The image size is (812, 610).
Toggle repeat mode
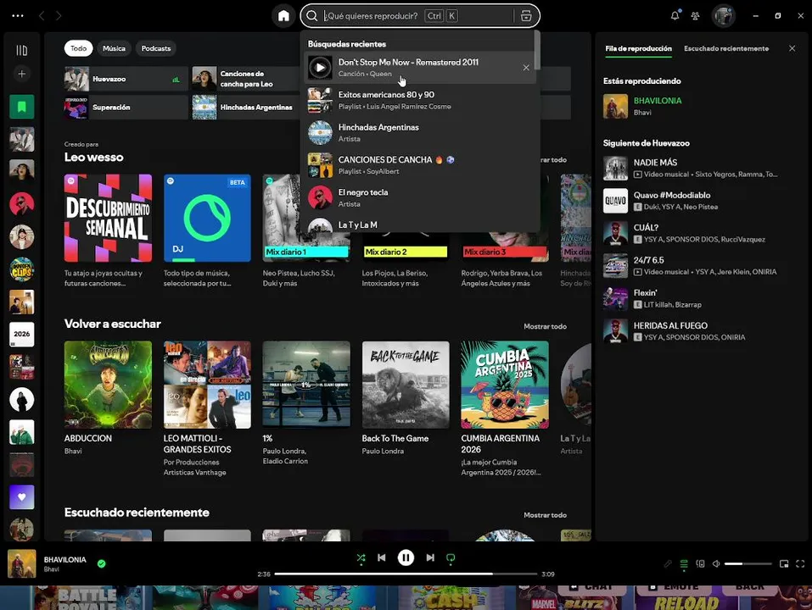[451, 557]
